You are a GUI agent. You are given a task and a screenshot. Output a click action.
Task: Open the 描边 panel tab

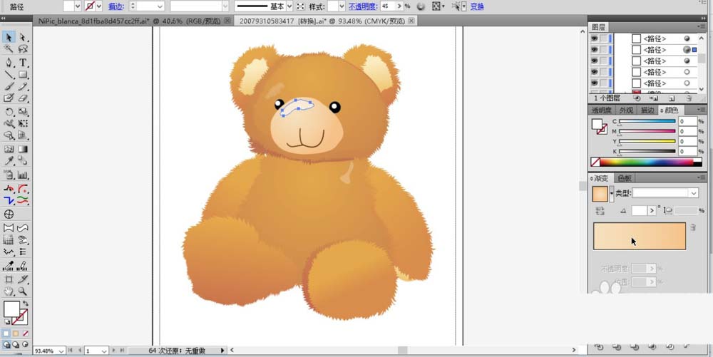coord(647,110)
